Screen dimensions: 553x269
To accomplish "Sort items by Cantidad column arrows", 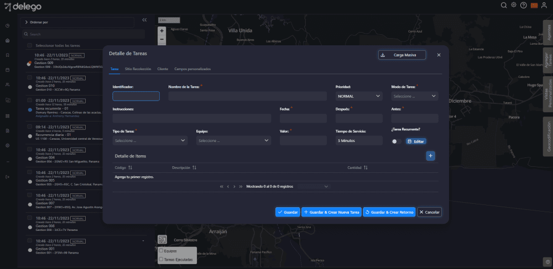I will pos(366,167).
